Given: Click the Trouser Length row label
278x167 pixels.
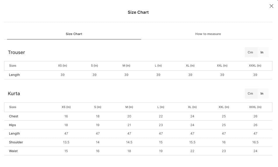Looking at the screenshot, I should pos(14,75).
